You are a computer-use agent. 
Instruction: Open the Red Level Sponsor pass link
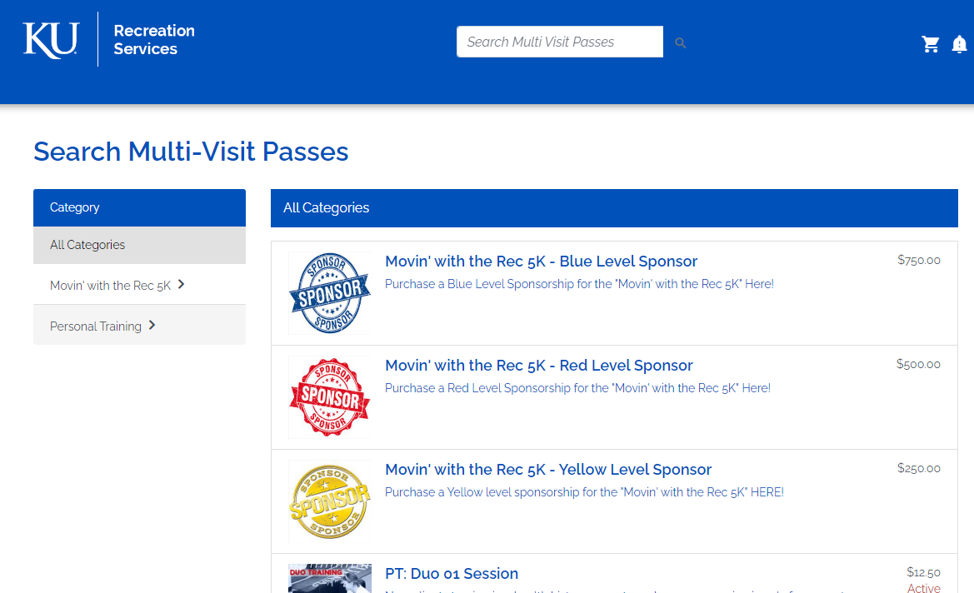coord(538,366)
